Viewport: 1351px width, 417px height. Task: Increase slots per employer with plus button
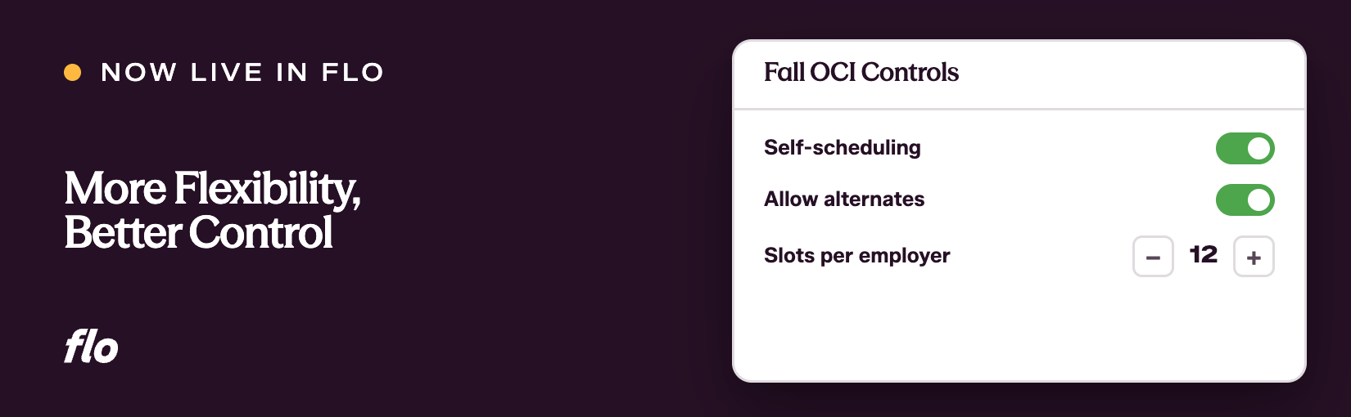pos(1254,257)
